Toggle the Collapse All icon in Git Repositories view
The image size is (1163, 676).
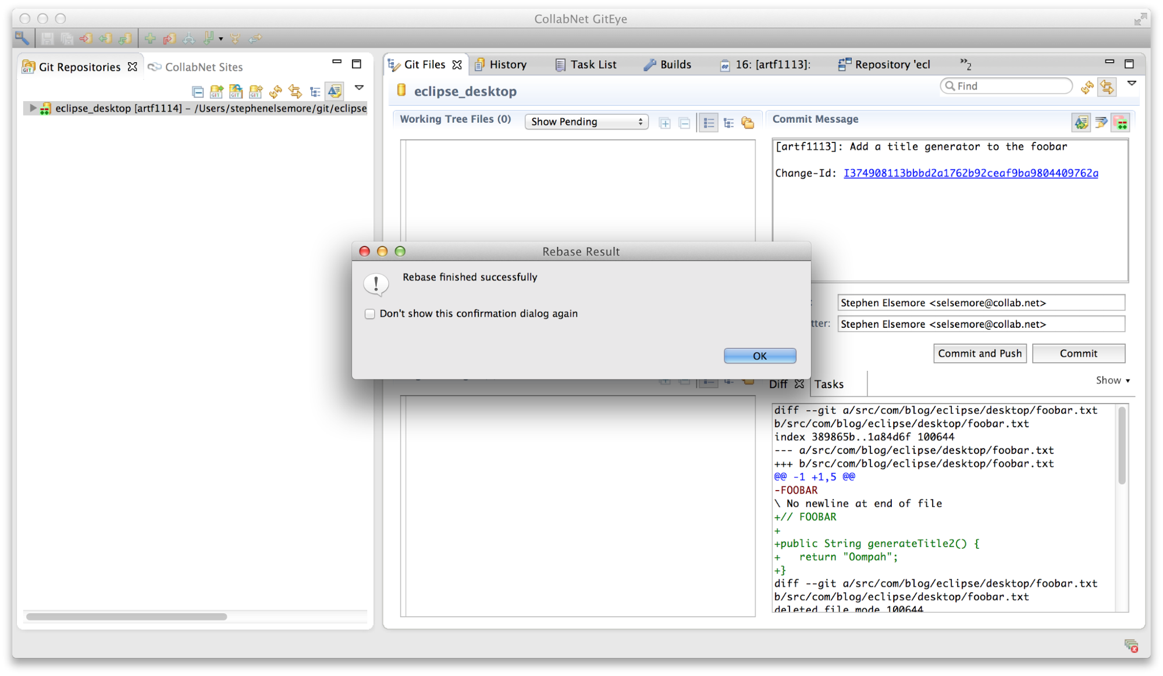click(x=198, y=91)
